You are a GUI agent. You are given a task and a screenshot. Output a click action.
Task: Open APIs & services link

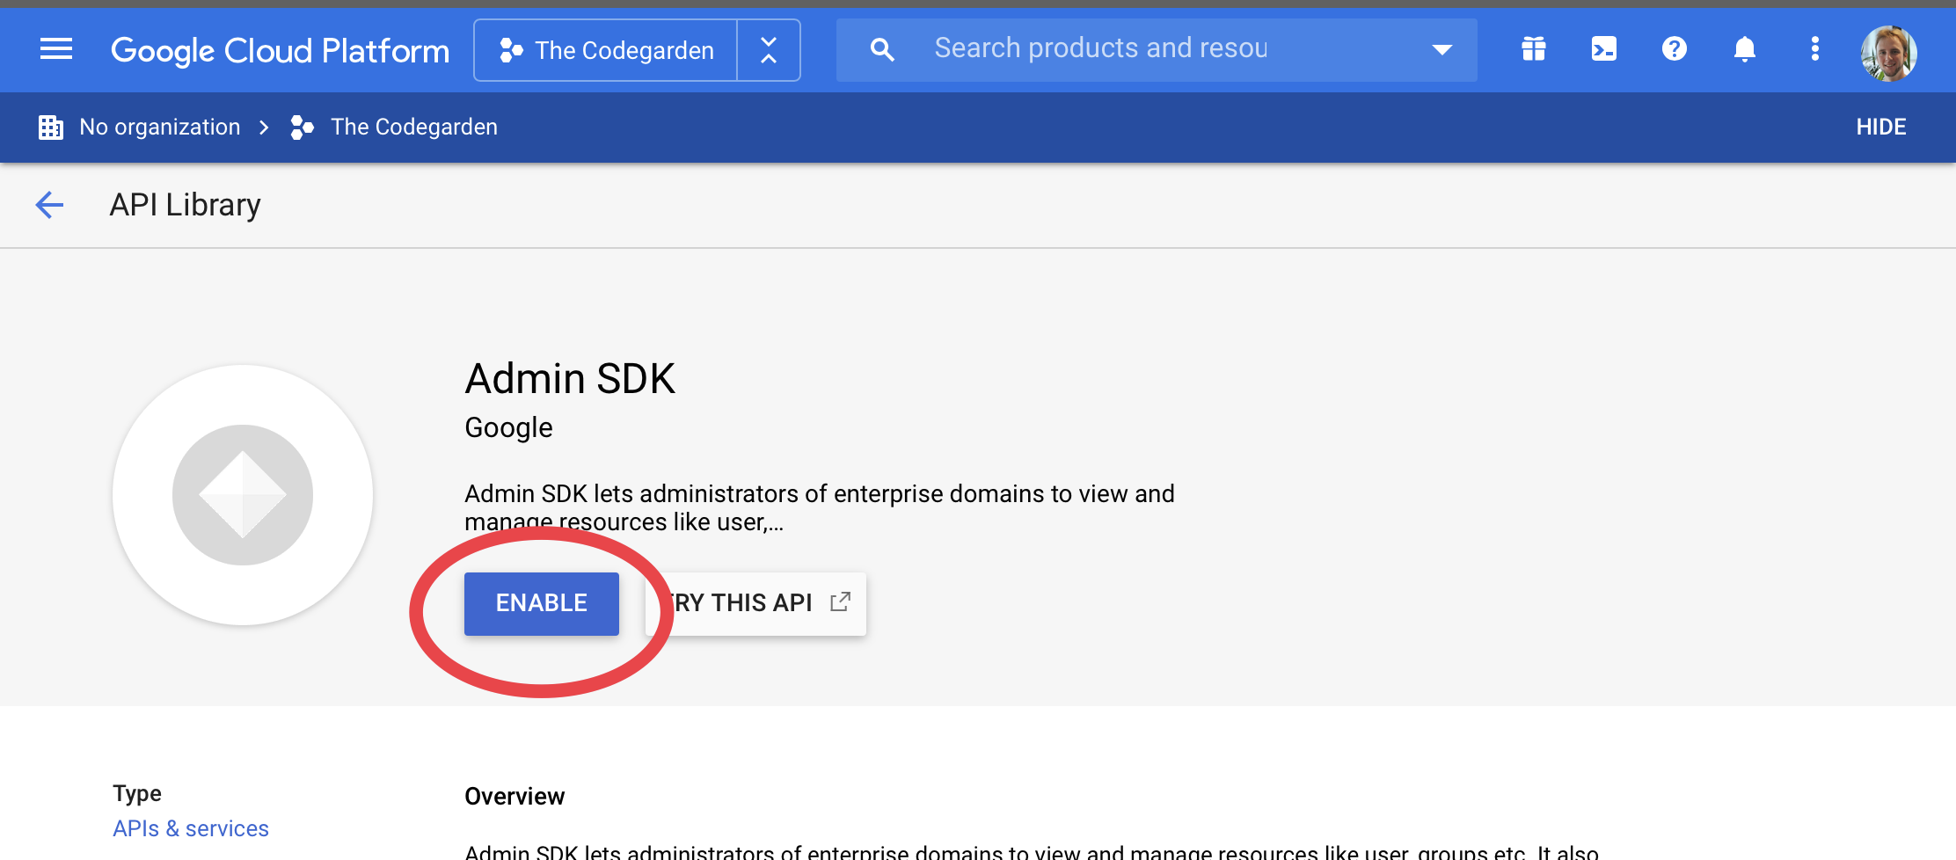pyautogui.click(x=191, y=828)
